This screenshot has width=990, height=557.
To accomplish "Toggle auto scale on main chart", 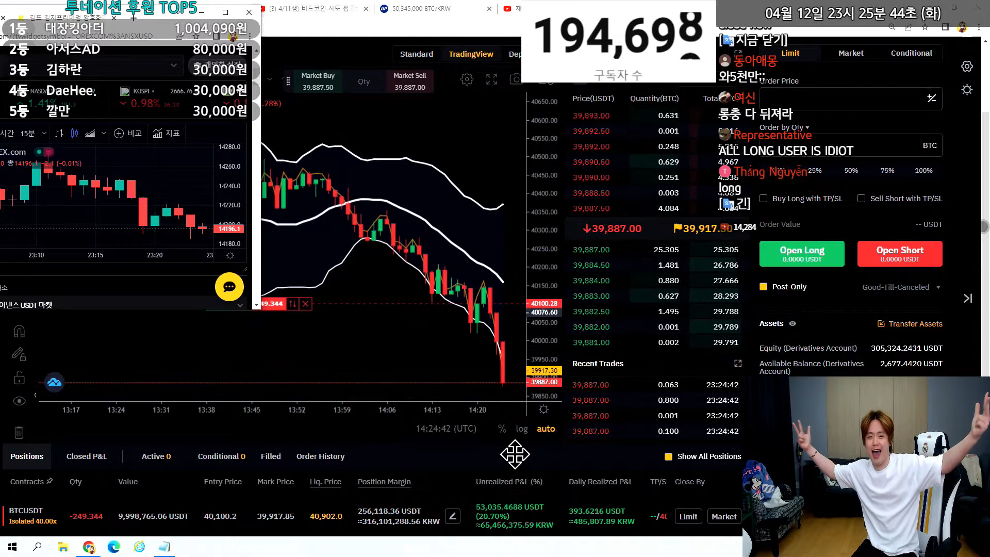I will (546, 429).
